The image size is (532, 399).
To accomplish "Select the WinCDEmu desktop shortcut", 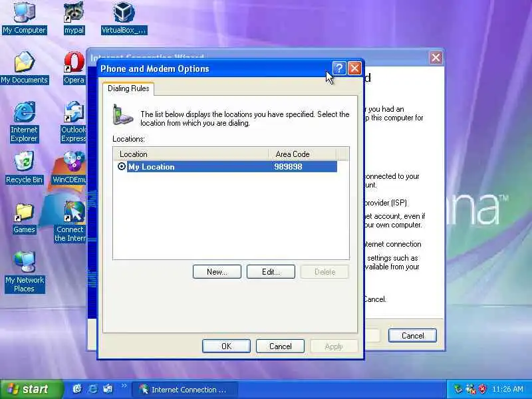I will tap(70, 168).
